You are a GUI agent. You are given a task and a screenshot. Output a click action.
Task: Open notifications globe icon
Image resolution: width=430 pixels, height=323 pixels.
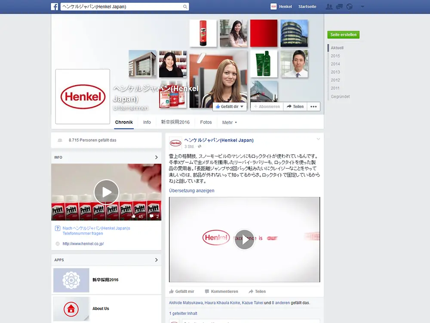349,6
